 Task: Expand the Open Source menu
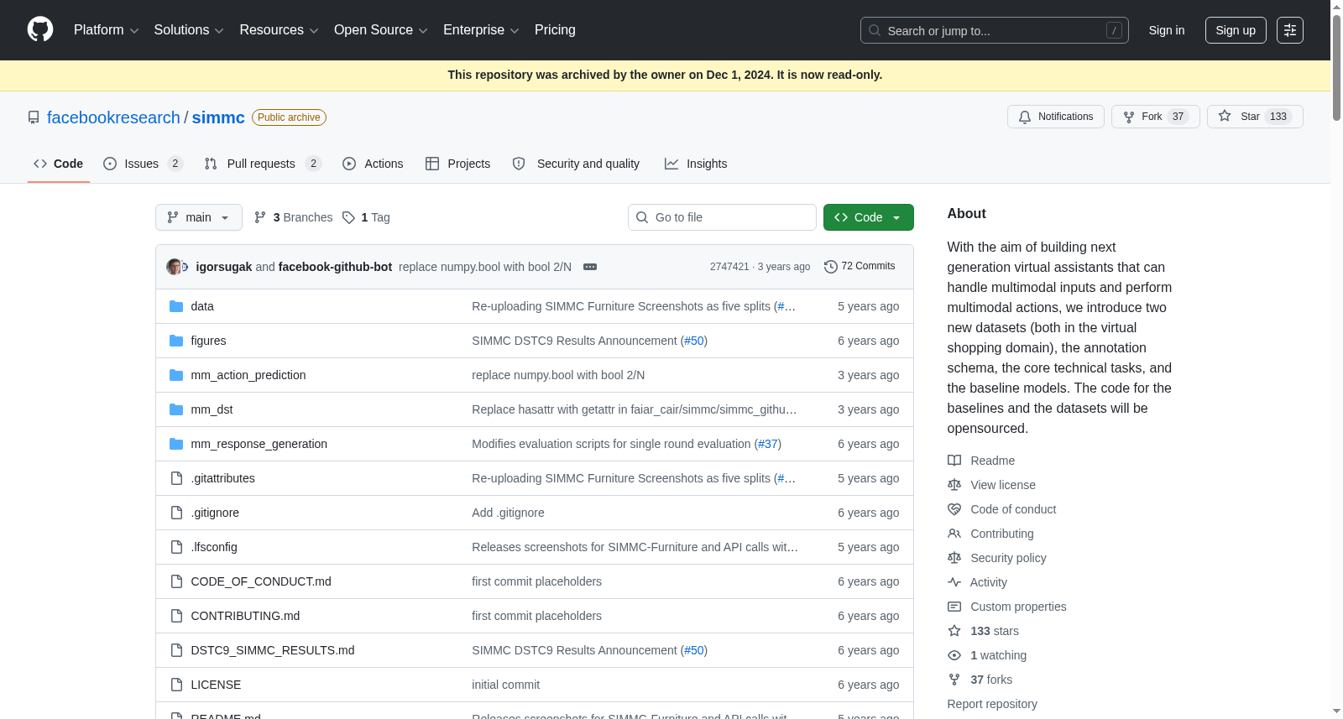click(x=381, y=30)
